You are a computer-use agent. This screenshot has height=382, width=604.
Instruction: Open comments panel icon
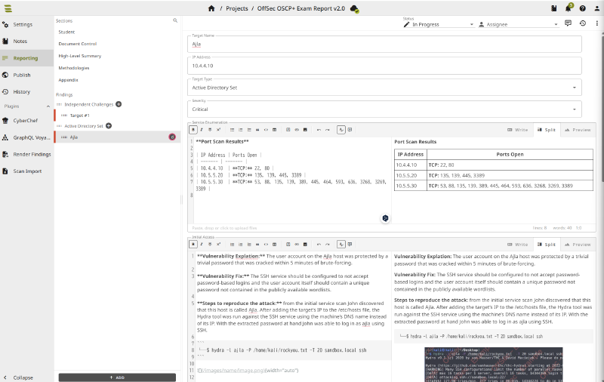(568, 23)
